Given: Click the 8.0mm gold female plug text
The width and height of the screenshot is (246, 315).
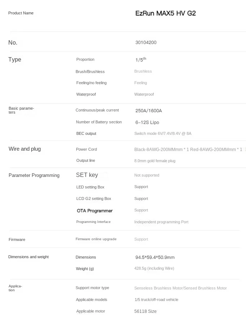Looking at the screenshot, I should click(x=155, y=161).
